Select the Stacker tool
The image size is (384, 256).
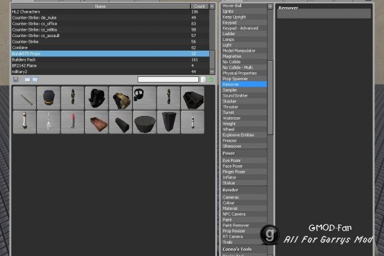click(x=244, y=101)
